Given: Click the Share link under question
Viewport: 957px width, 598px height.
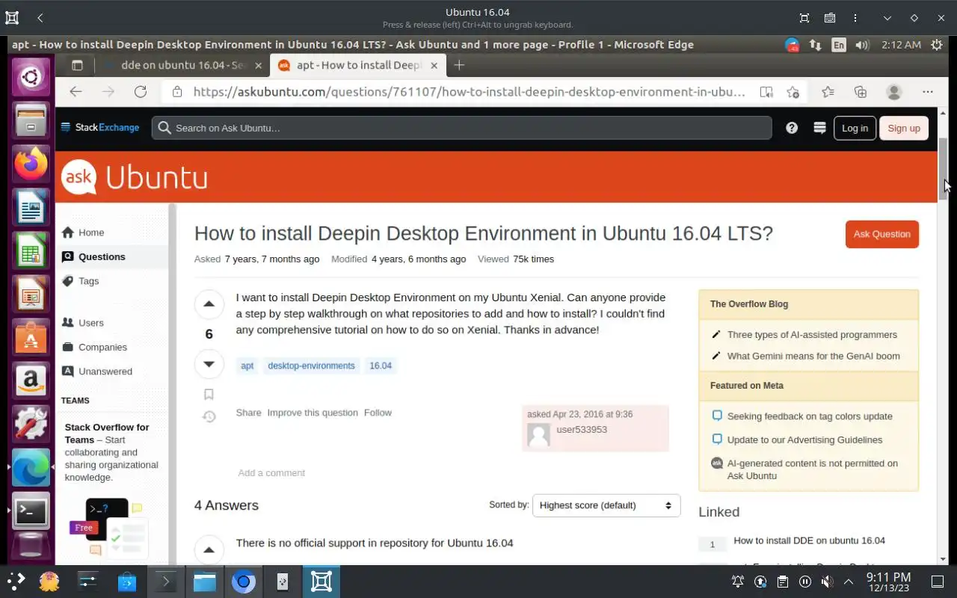Looking at the screenshot, I should pos(249,413).
